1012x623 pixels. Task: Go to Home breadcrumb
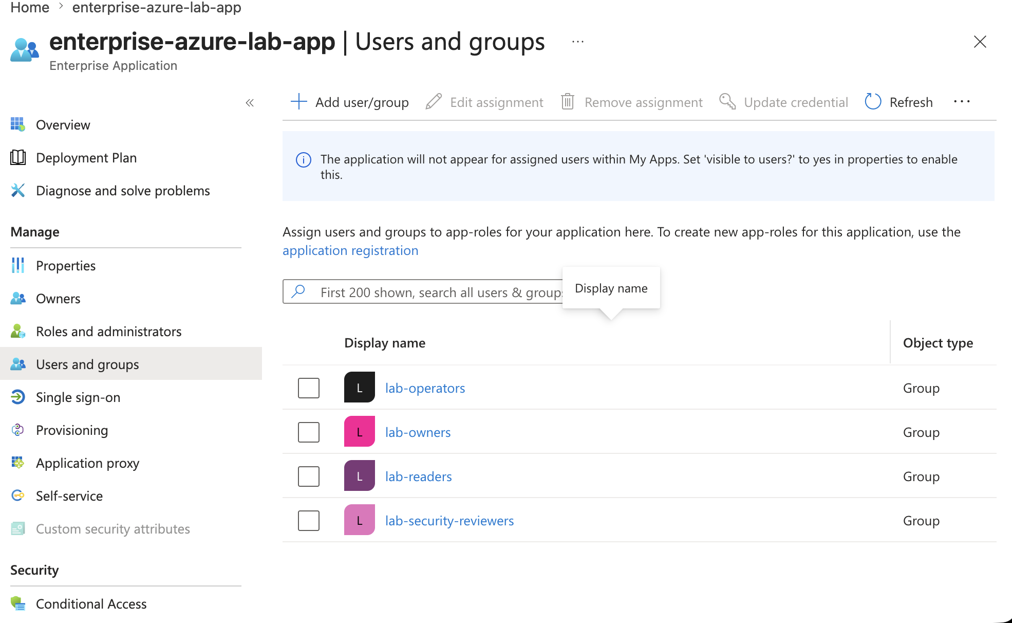30,8
